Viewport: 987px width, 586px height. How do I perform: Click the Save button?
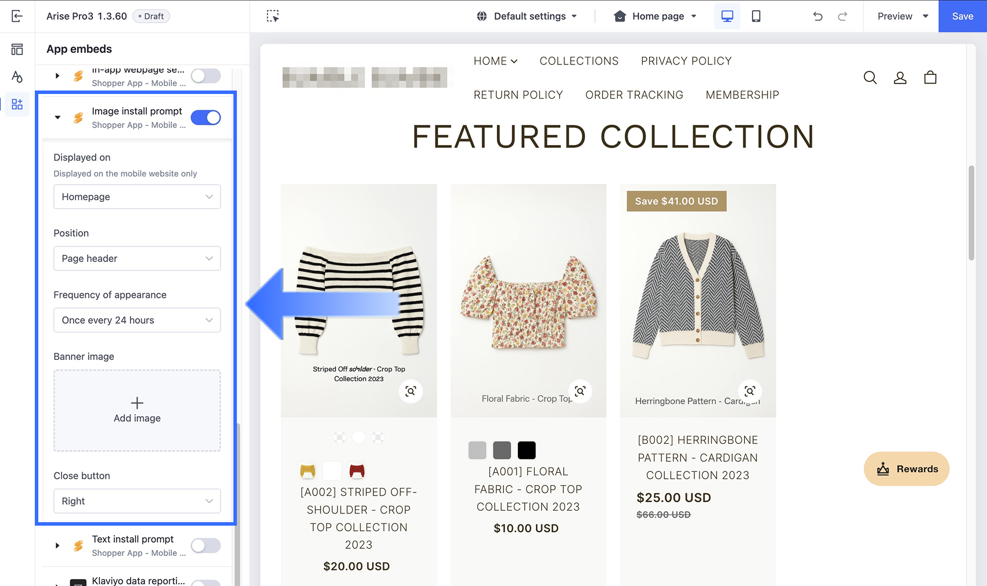962,16
